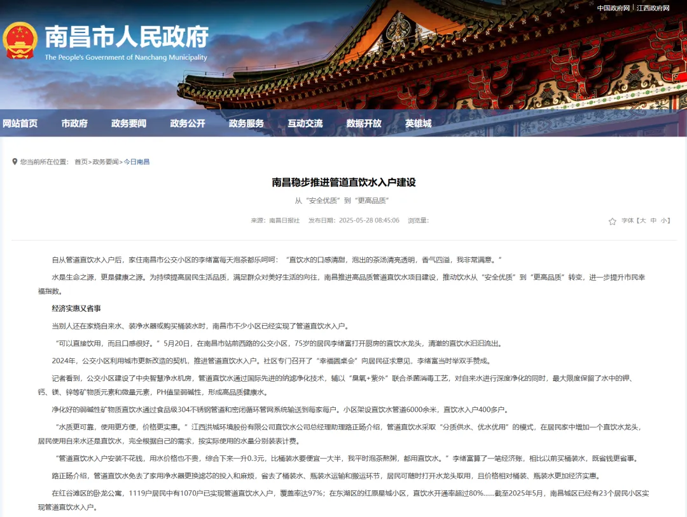Image resolution: width=687 pixels, height=517 pixels.
Task: Open 政务服务 navigation item
Action: point(246,123)
